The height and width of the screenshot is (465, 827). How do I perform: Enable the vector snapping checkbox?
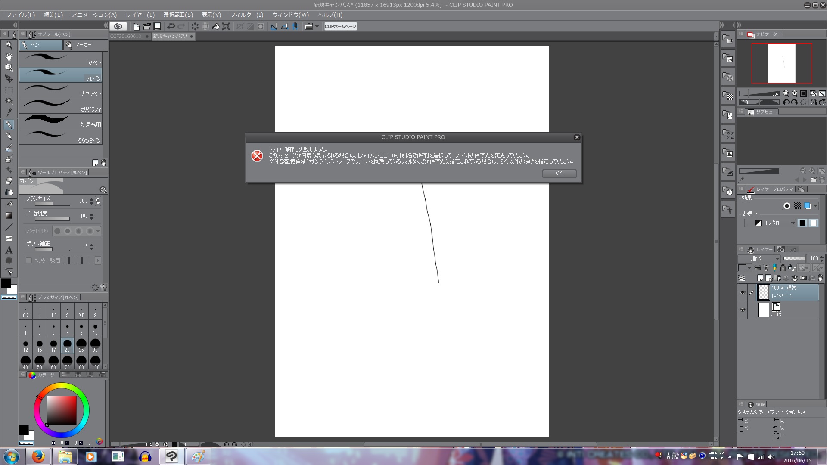[29, 260]
